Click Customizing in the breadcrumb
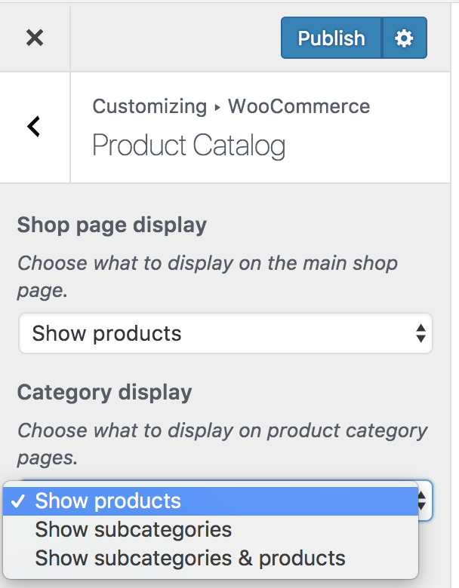 coord(149,106)
